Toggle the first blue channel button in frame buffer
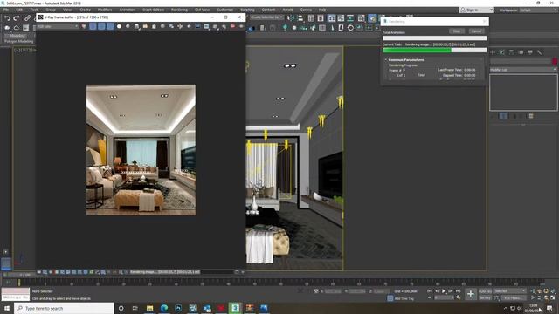559x314 pixels. pyautogui.click(x=93, y=26)
